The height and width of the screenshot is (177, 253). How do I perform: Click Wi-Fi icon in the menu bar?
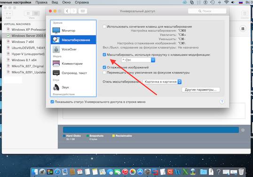coord(226,2)
